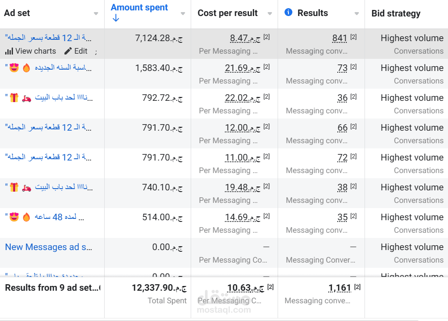This screenshot has height=321, width=448.
Task: Click the total 1,161 results value
Action: (x=339, y=288)
